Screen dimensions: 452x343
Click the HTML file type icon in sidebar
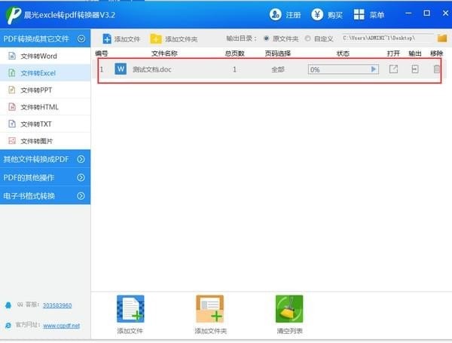(x=12, y=107)
